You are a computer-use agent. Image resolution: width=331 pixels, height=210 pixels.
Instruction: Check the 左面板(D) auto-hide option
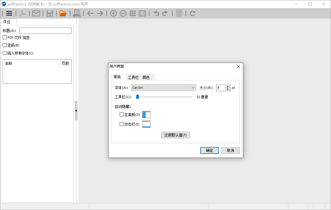[121, 114]
